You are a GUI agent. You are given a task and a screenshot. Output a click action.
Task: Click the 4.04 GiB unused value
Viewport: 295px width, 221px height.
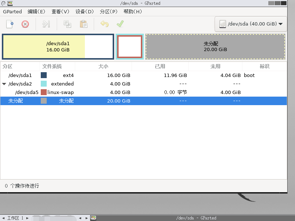(x=231, y=76)
